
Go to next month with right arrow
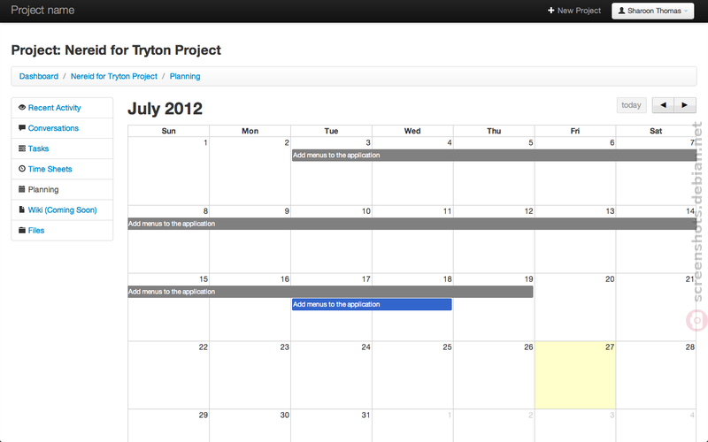685,105
